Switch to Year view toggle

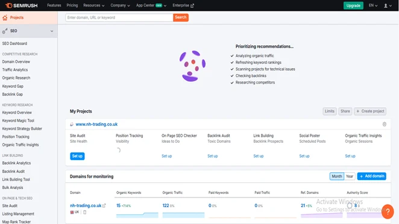tap(350, 176)
